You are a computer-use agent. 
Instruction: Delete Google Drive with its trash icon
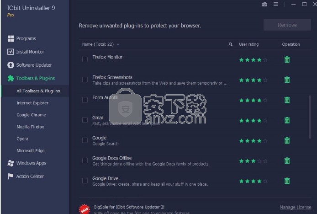tap(287, 181)
